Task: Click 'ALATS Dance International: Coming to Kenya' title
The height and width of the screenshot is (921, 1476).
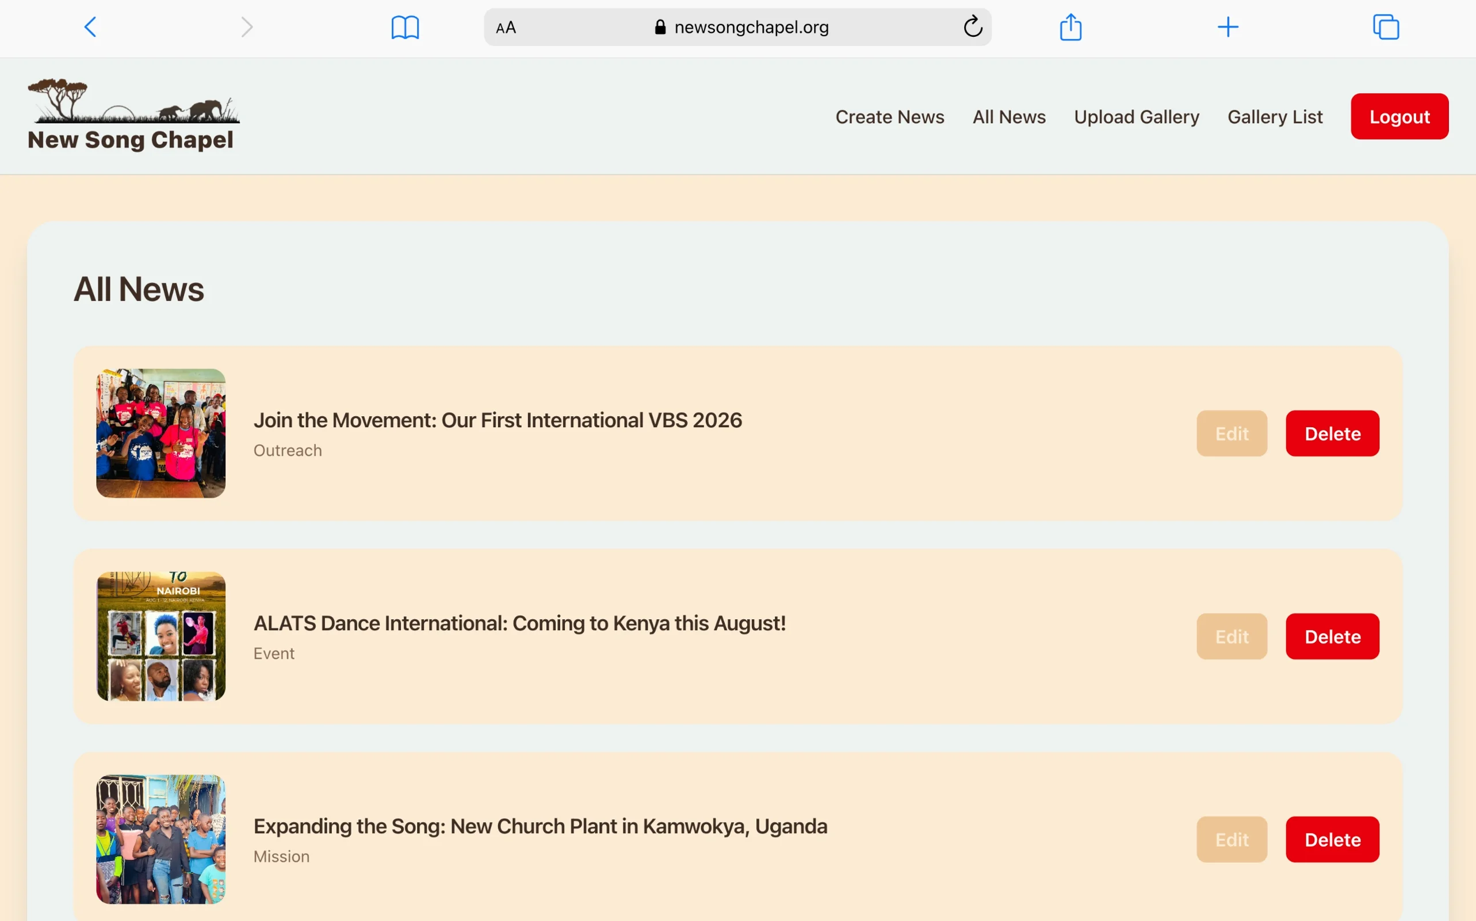Action: tap(519, 623)
